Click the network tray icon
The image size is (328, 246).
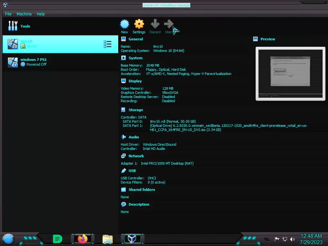click(285, 239)
